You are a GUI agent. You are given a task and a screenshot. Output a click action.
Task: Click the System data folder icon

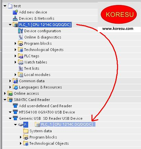(26, 131)
